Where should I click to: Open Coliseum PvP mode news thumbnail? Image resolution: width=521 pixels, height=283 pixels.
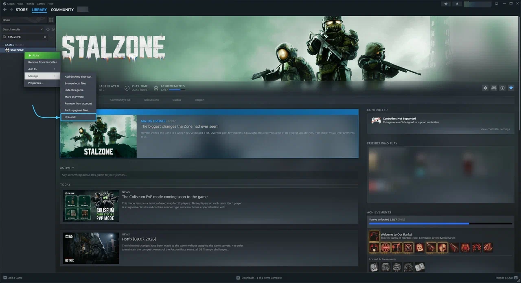91,206
